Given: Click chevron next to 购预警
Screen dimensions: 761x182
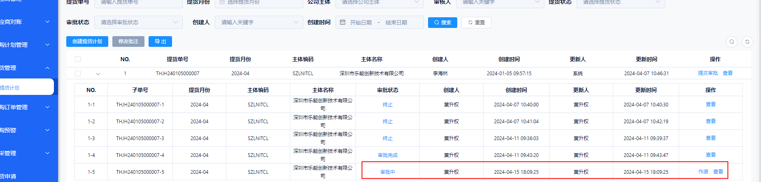Looking at the screenshot, I should [x=47, y=130].
